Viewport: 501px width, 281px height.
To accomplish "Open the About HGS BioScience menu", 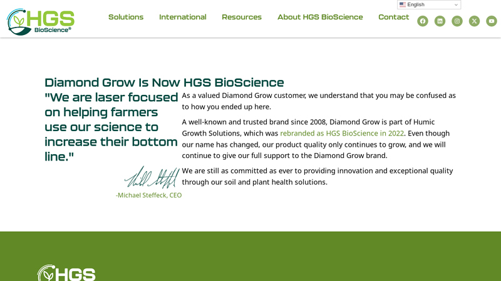I will (x=320, y=17).
